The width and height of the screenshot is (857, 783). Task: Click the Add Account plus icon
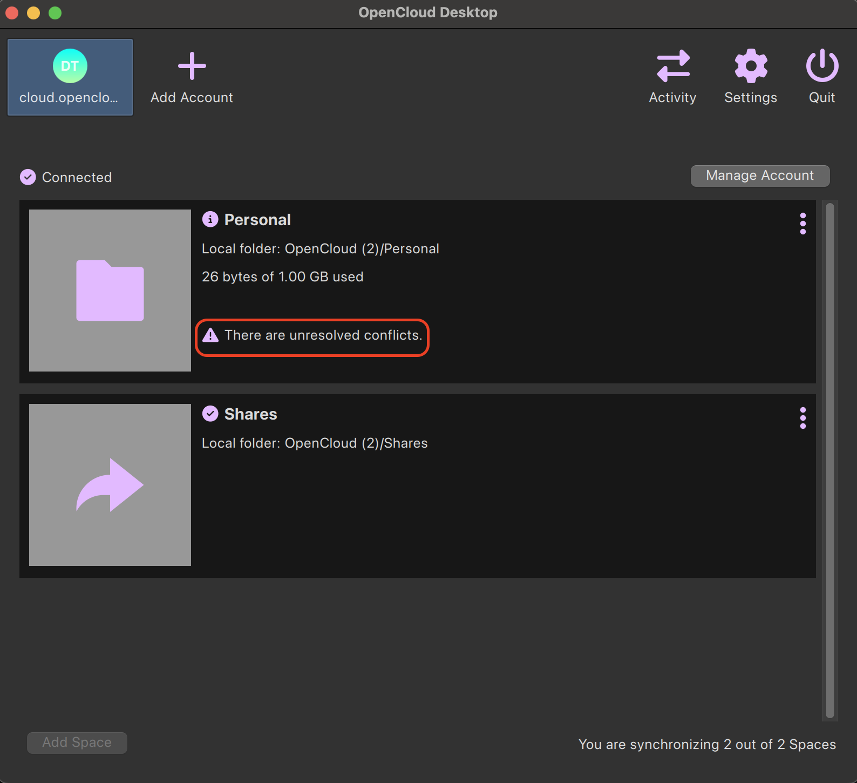[x=192, y=66]
